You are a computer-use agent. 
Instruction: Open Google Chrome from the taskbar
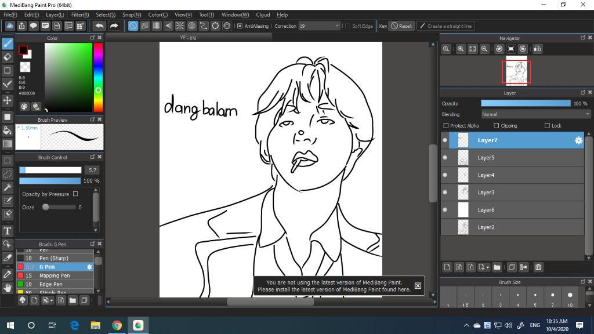[117, 325]
